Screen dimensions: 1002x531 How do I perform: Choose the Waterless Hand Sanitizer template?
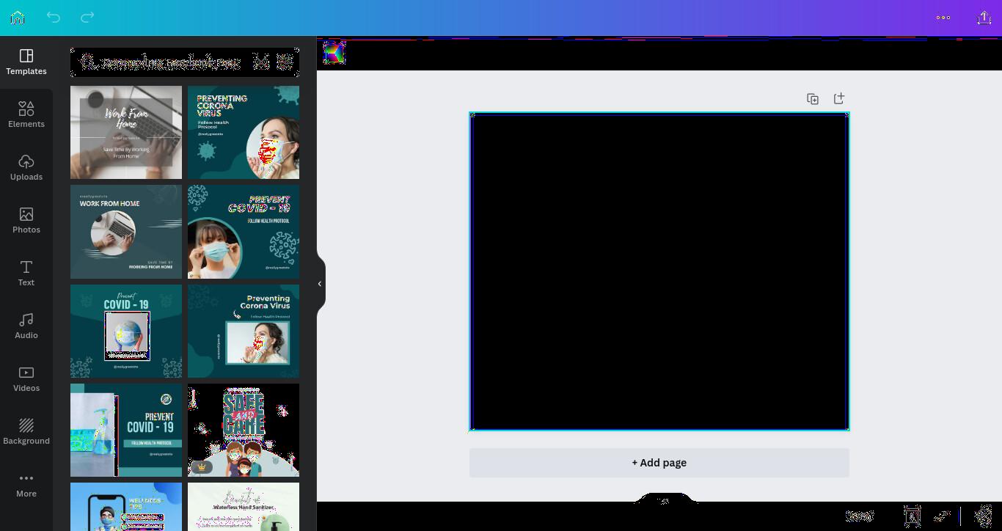(244, 507)
